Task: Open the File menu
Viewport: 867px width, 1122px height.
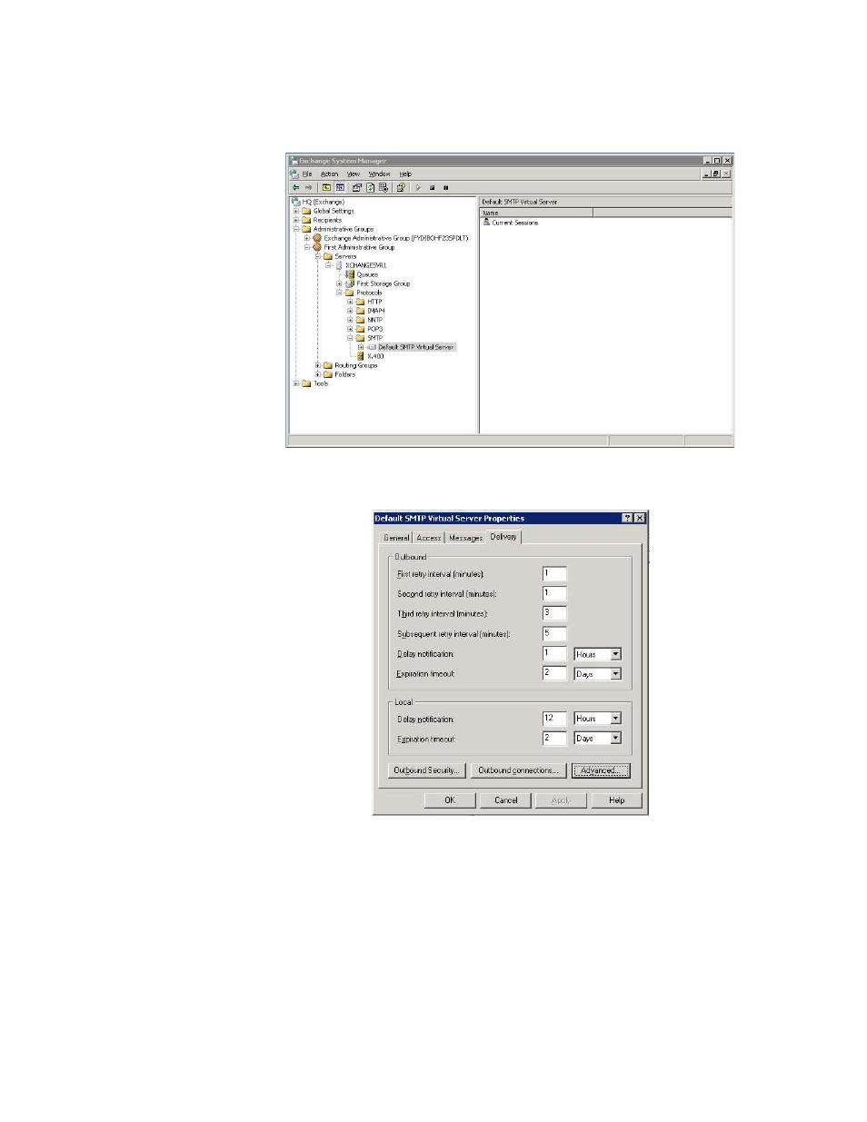Action: (307, 174)
